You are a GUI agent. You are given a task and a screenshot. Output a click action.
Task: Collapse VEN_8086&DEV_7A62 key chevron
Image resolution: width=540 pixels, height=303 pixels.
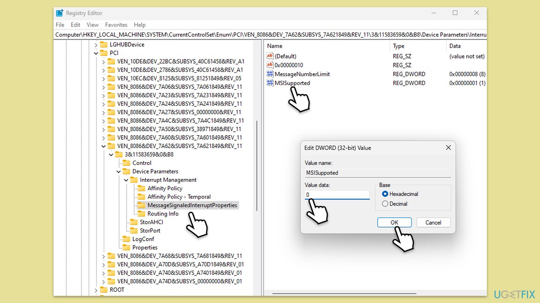(x=103, y=146)
